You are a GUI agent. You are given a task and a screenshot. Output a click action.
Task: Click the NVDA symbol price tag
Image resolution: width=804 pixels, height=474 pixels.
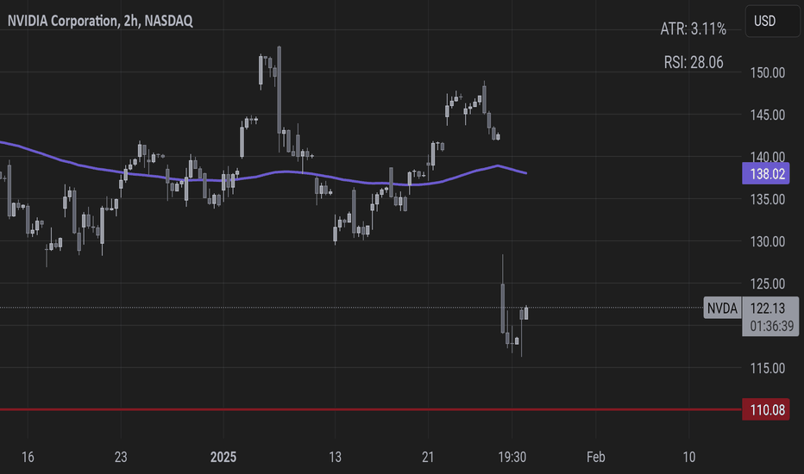722,308
